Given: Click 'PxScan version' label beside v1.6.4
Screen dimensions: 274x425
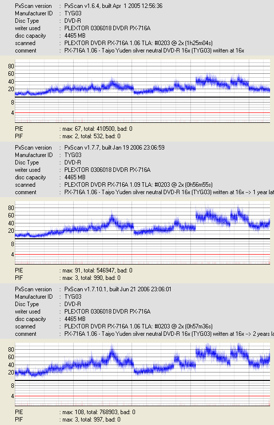Looking at the screenshot, I should pyautogui.click(x=33, y=6).
